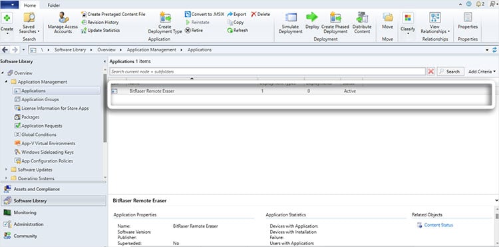The width and height of the screenshot is (499, 247).
Task: Open the Software Library workspace
Action: coord(53,201)
